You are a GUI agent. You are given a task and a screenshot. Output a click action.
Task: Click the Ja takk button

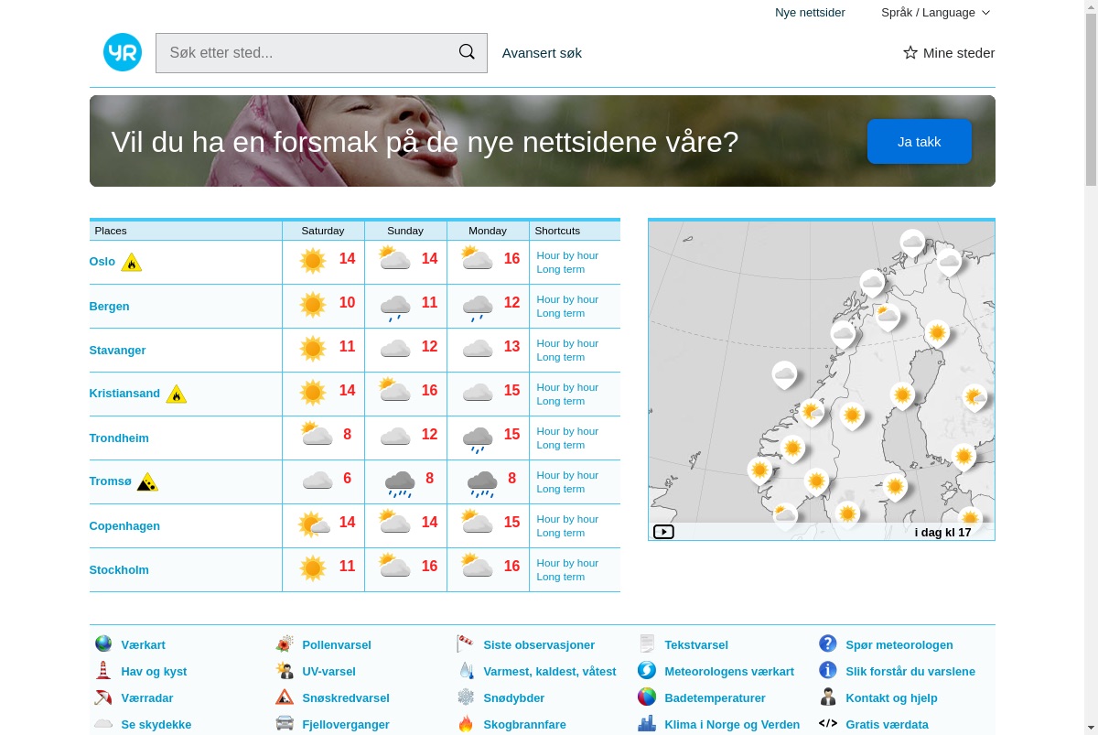point(920,142)
